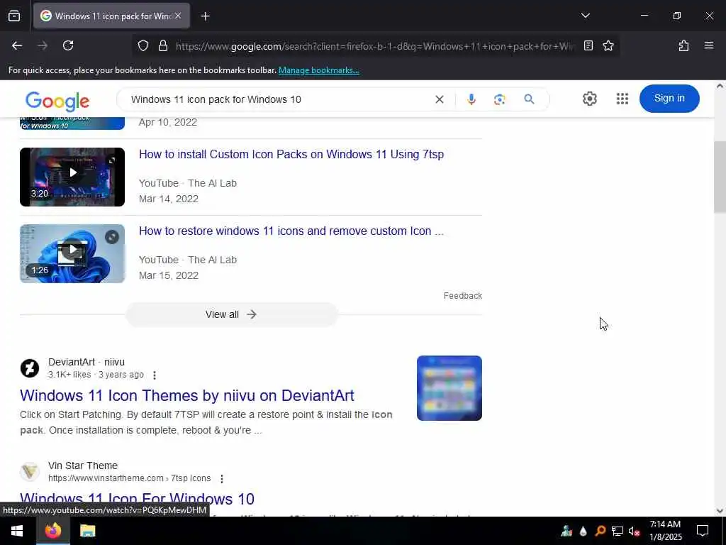Click the partially visible Apr 10 video thumbnail
Screen dimensions: 726x545
(x=72, y=123)
